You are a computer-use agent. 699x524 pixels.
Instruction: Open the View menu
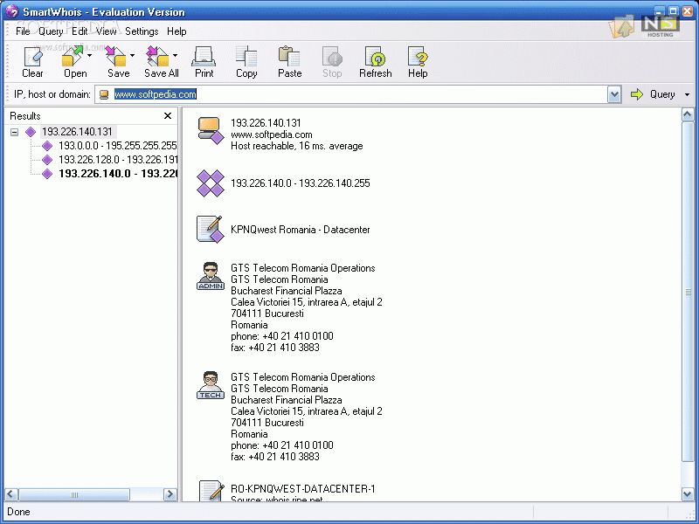coord(106,31)
